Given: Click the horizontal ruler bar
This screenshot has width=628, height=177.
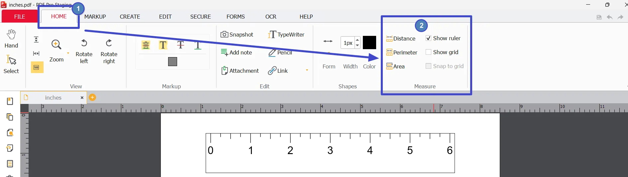Looking at the screenshot, I should pos(328,108).
